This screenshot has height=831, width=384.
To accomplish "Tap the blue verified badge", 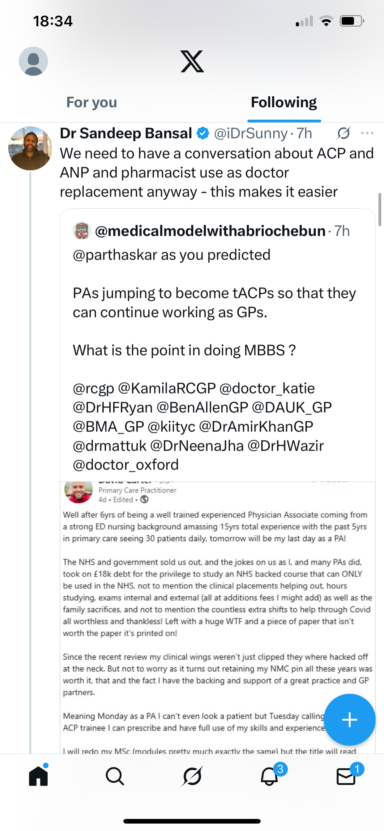I will [203, 133].
